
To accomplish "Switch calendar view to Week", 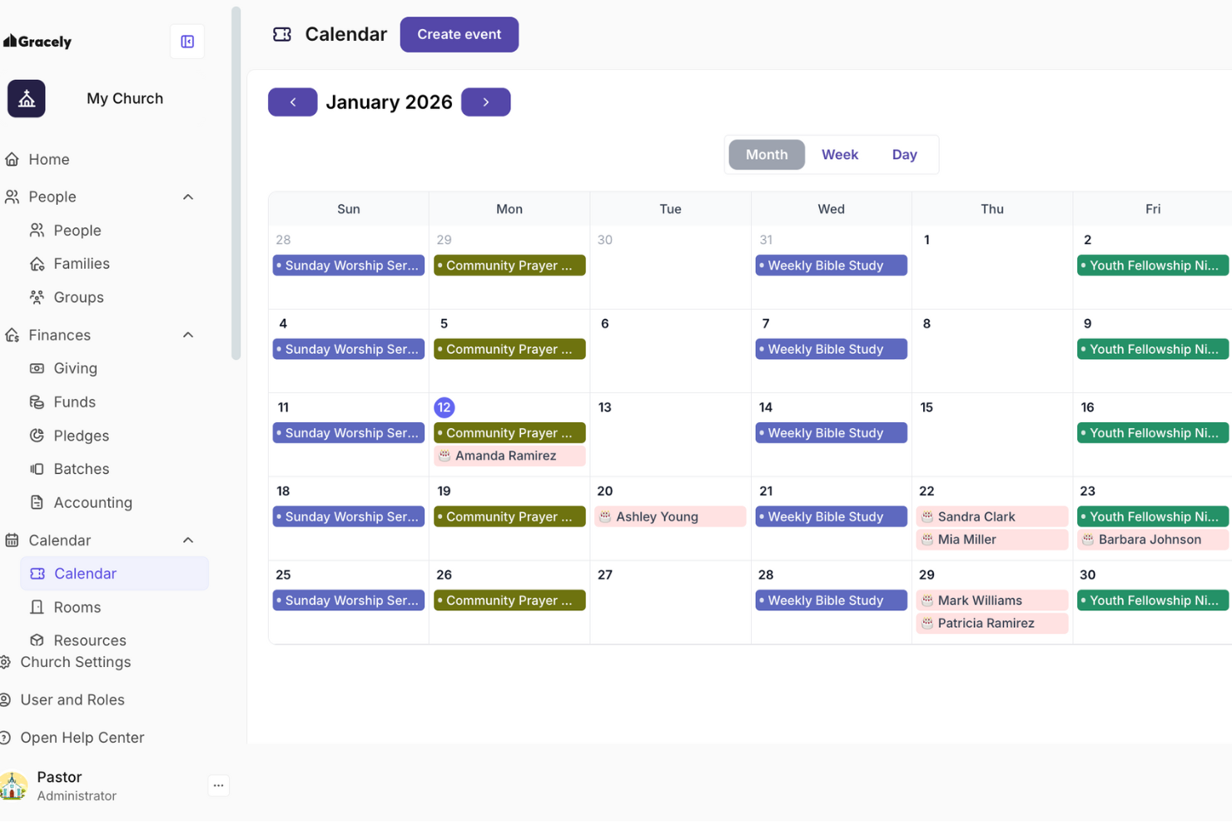I will pos(840,154).
